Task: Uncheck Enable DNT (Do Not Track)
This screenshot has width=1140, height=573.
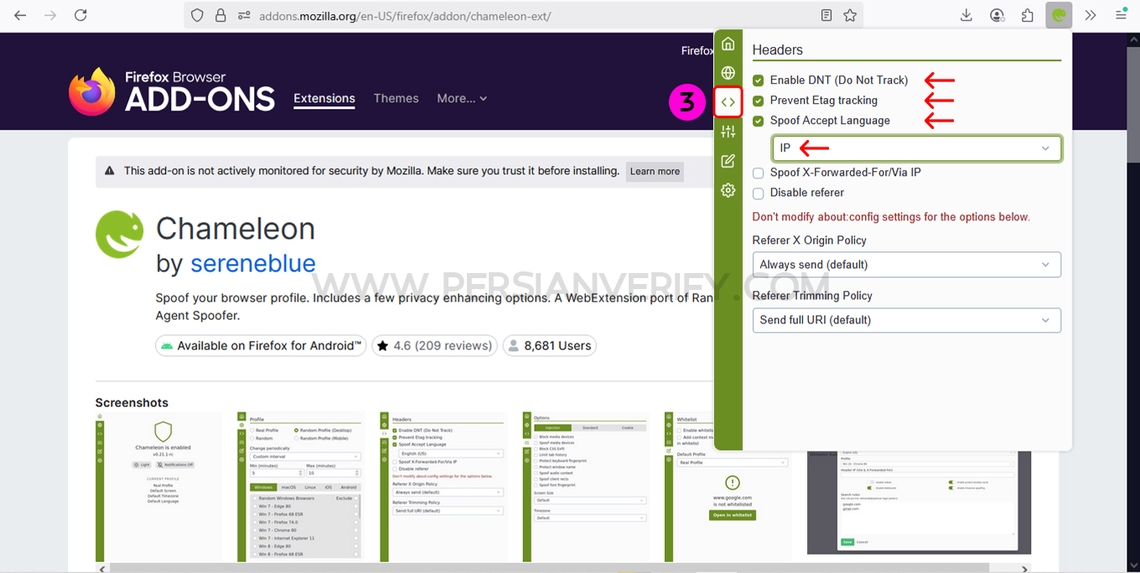Action: point(758,80)
